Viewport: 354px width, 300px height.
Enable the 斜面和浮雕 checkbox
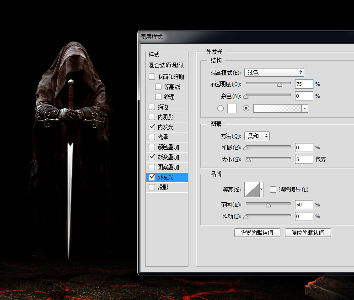(152, 77)
